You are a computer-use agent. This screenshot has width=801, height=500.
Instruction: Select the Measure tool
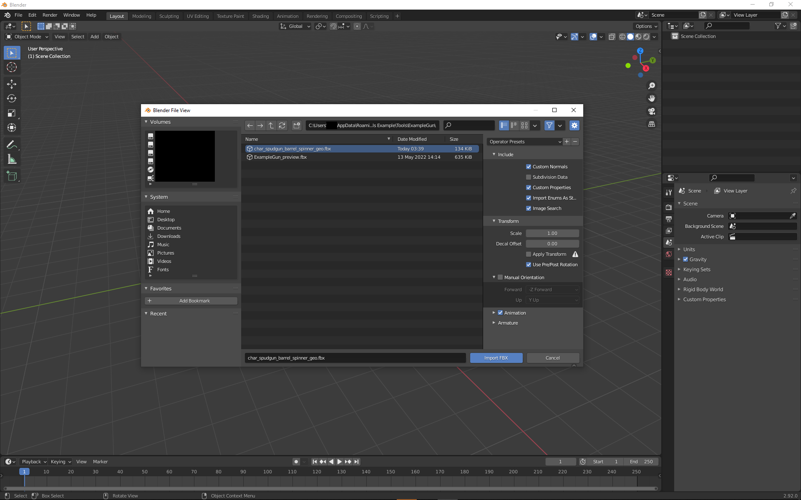12,160
